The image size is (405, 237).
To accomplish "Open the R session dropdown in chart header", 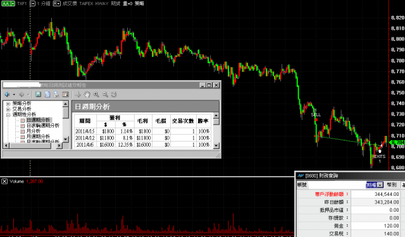I will click(x=56, y=4).
